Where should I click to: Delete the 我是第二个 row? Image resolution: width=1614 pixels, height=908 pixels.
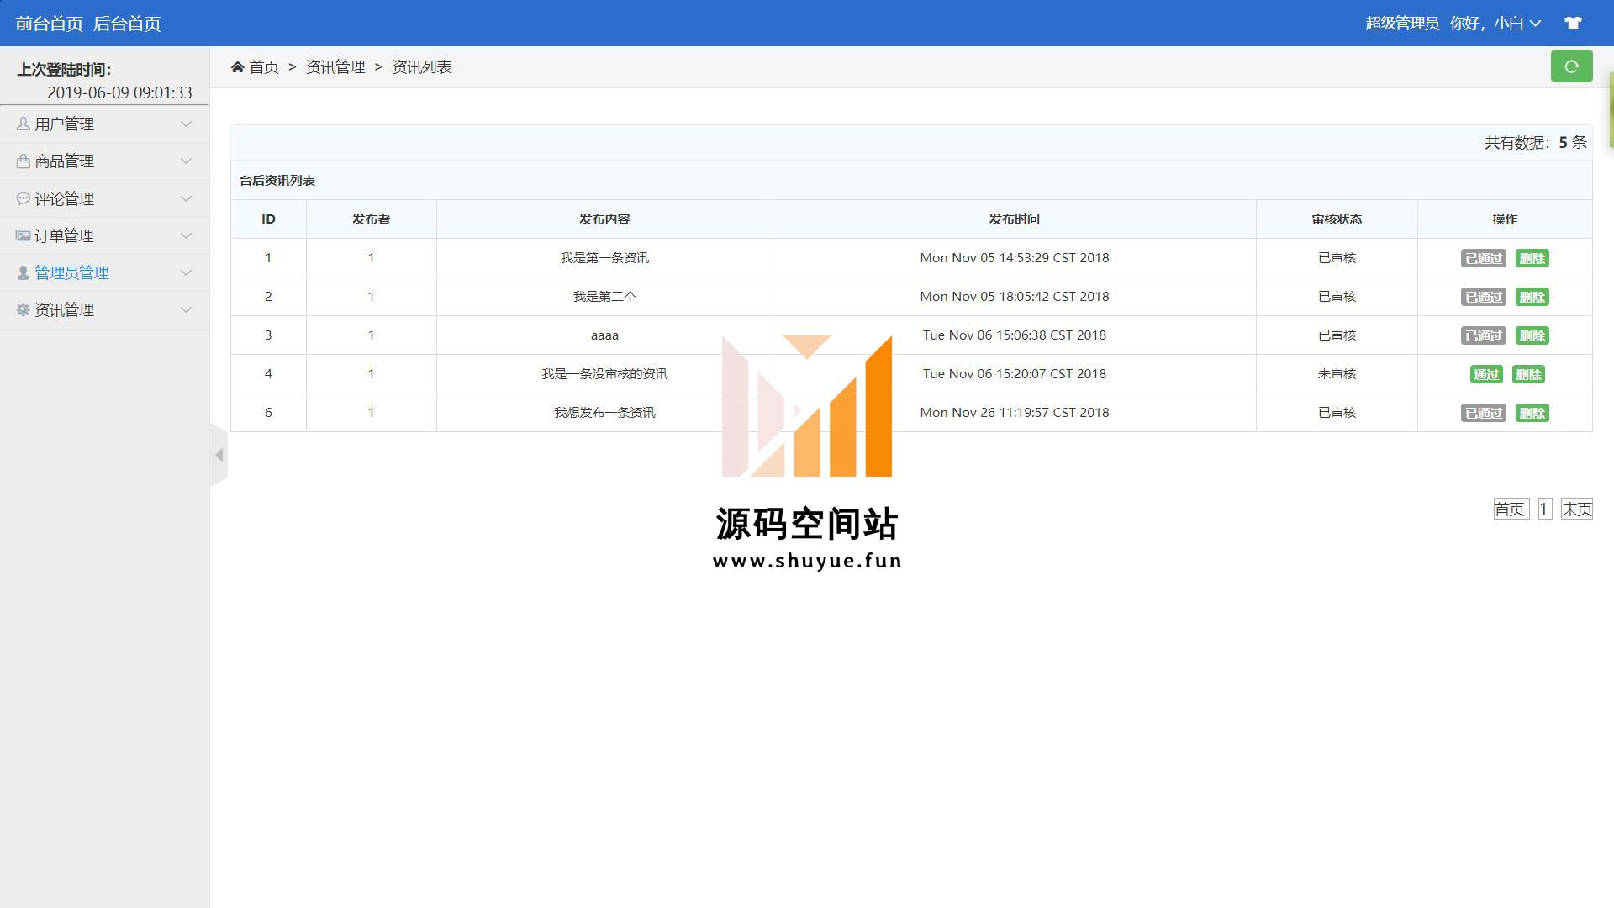[x=1532, y=297]
